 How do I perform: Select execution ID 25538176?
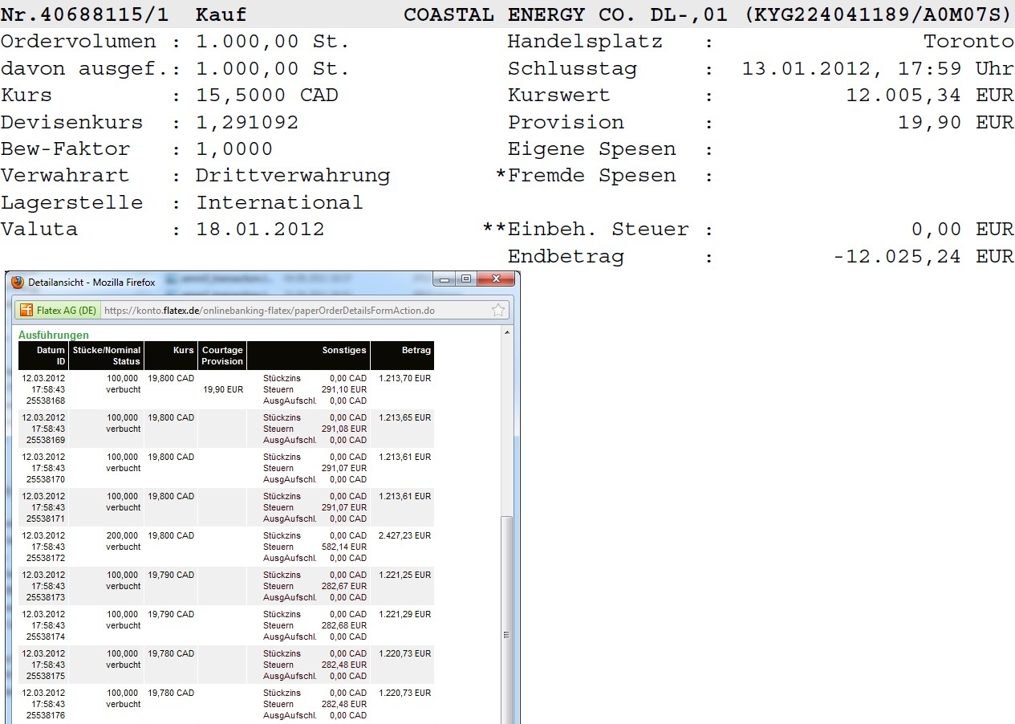pos(46,715)
